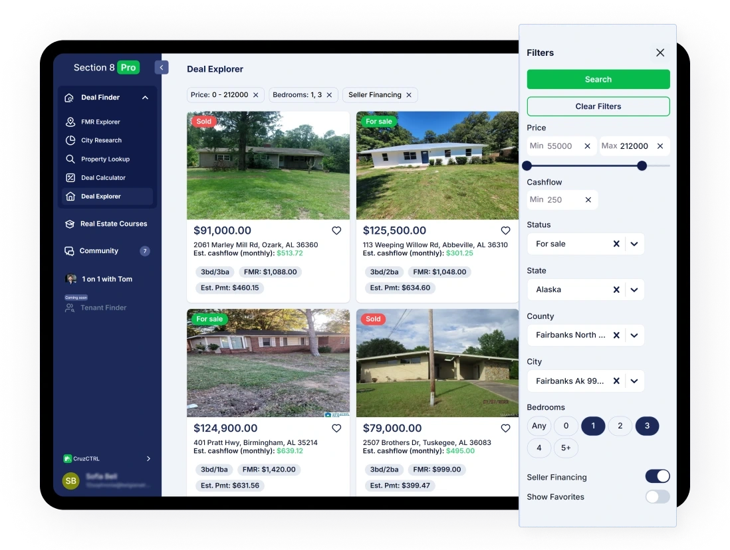Click the heart icon on the $91,000 listing
The image size is (730, 550).
336,230
